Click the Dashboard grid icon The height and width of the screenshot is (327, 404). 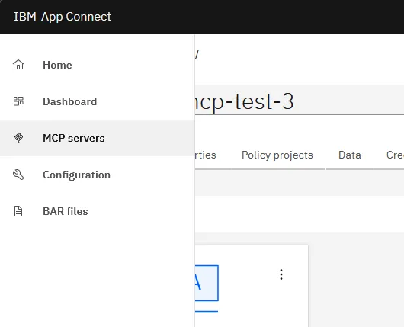pyautogui.click(x=18, y=101)
